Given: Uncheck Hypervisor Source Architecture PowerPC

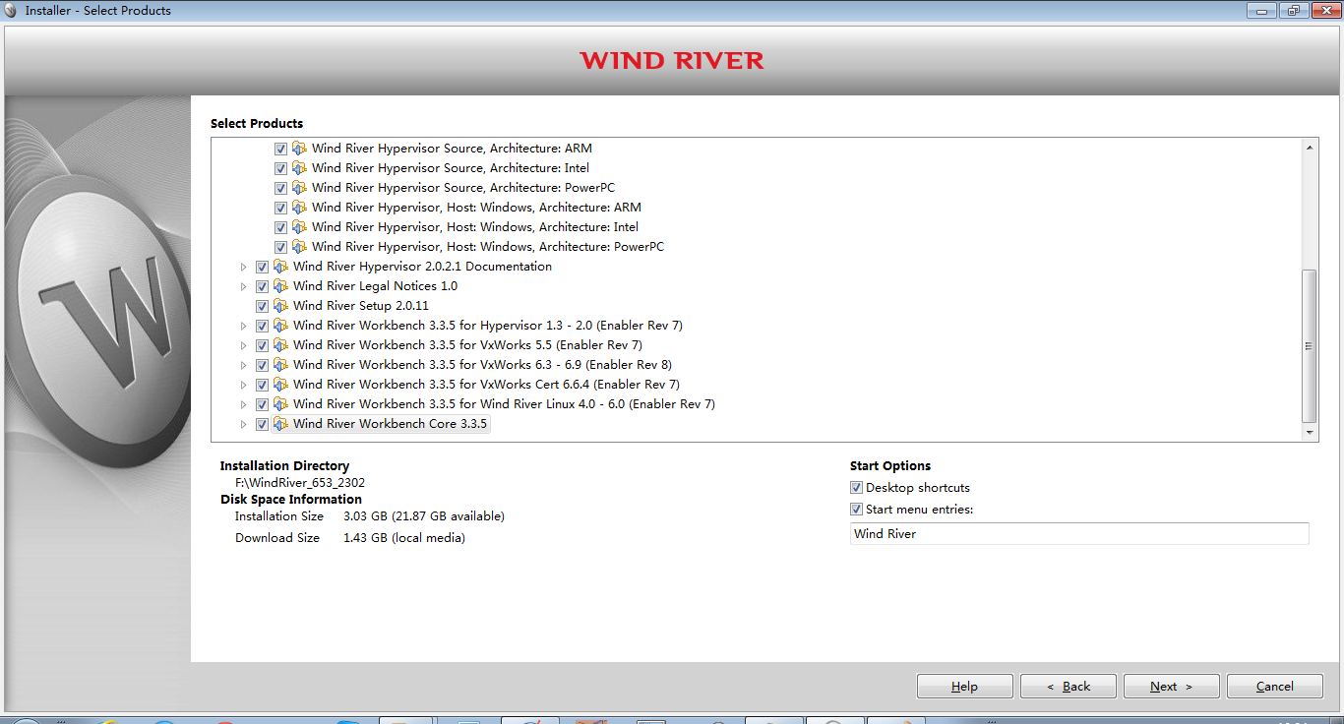Looking at the screenshot, I should (280, 188).
